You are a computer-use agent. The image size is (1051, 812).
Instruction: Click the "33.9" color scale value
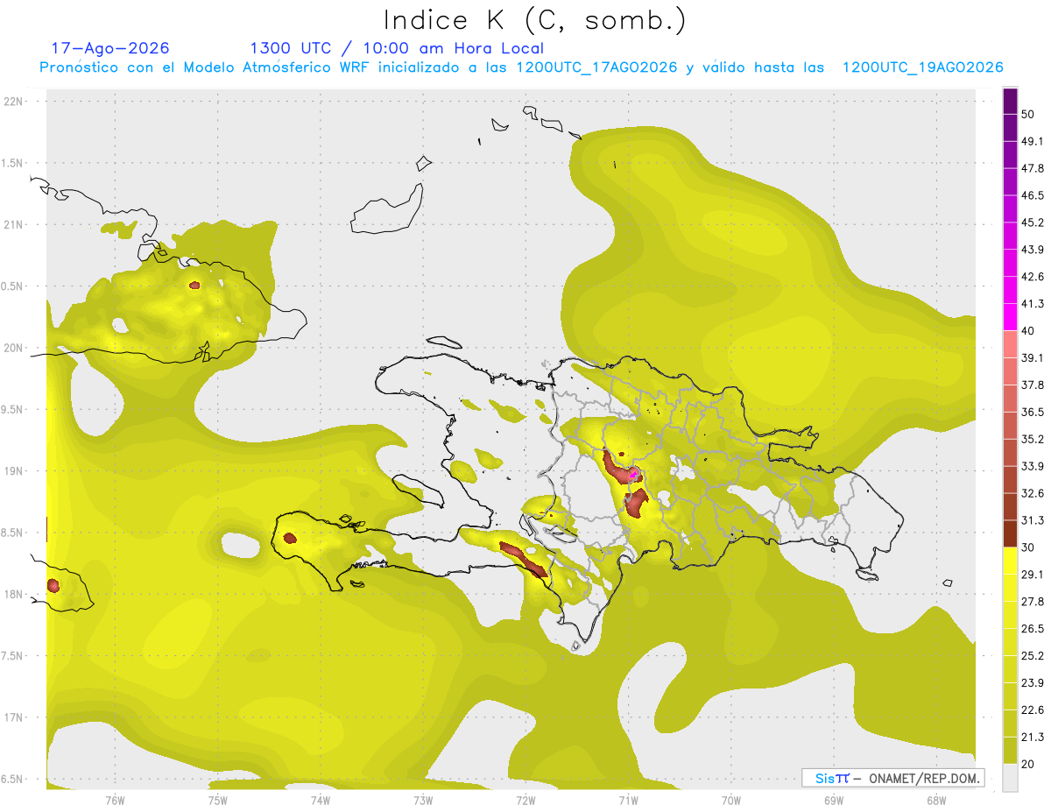pos(1033,466)
